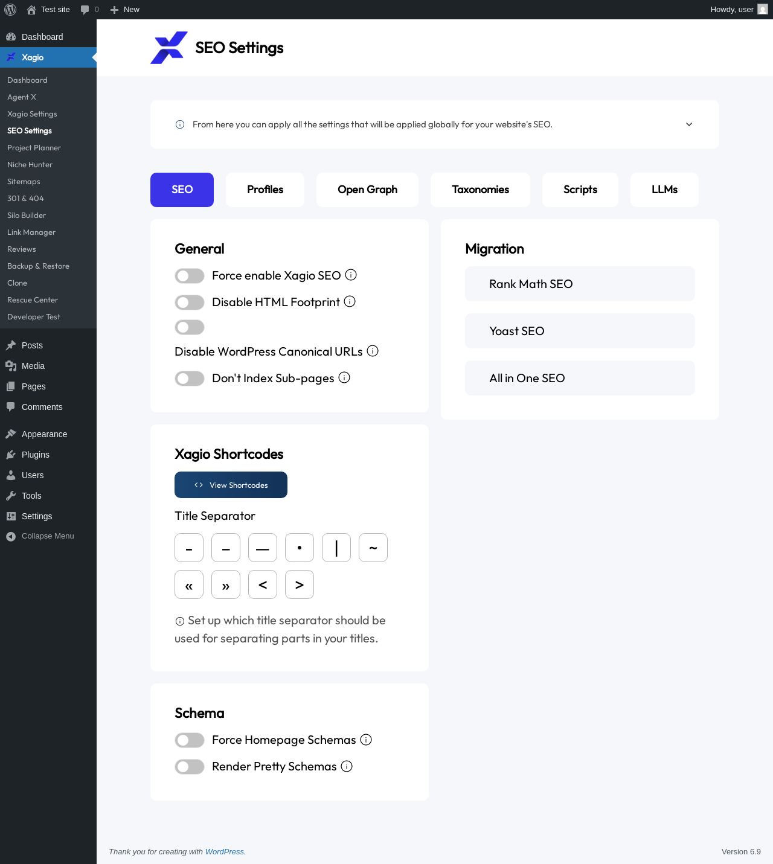Show info for Don't Index Sub-pages
773x864 pixels.
[344, 377]
